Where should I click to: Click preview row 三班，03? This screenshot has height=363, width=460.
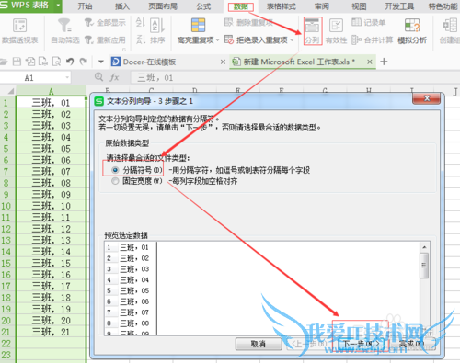pyautogui.click(x=134, y=269)
